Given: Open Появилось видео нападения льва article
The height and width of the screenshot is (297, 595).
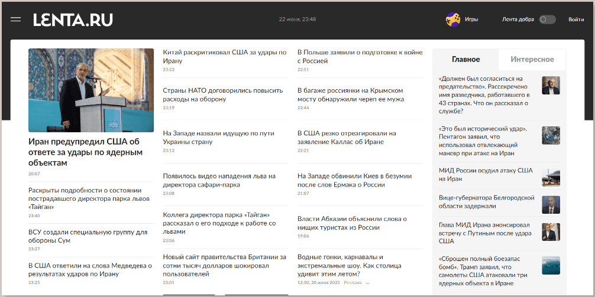Looking at the screenshot, I should (x=219, y=180).
